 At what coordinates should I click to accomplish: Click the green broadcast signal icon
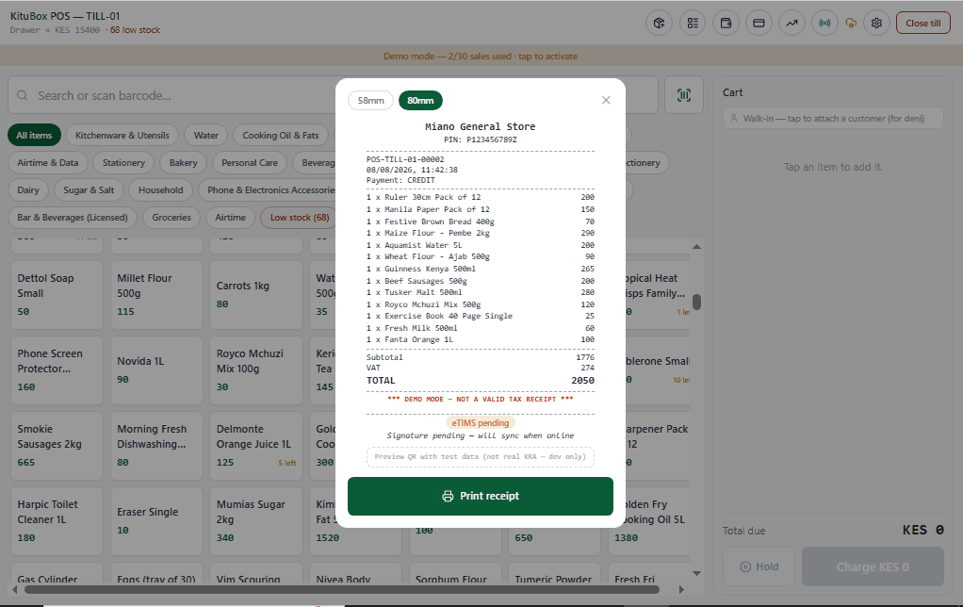tap(824, 24)
